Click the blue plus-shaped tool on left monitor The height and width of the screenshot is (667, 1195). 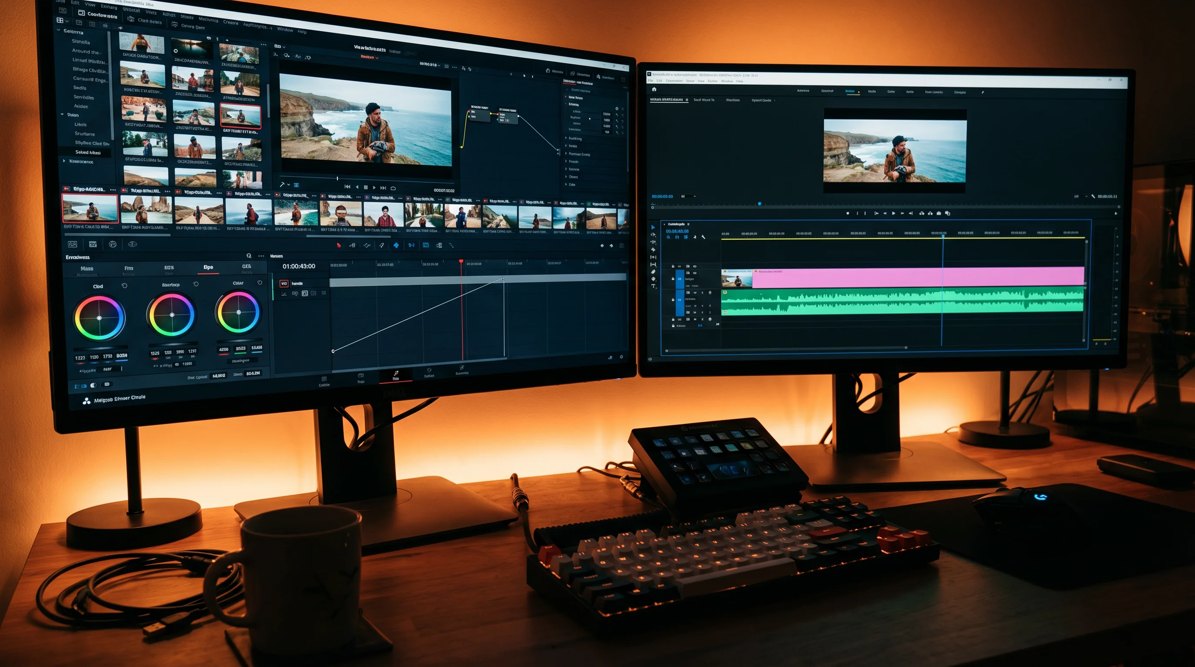396,245
